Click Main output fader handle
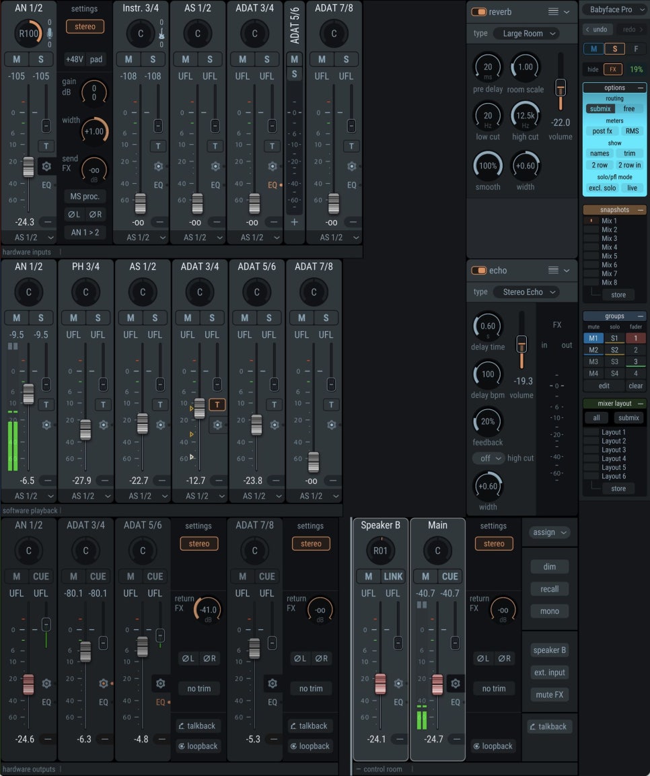The height and width of the screenshot is (776, 650). (438, 684)
